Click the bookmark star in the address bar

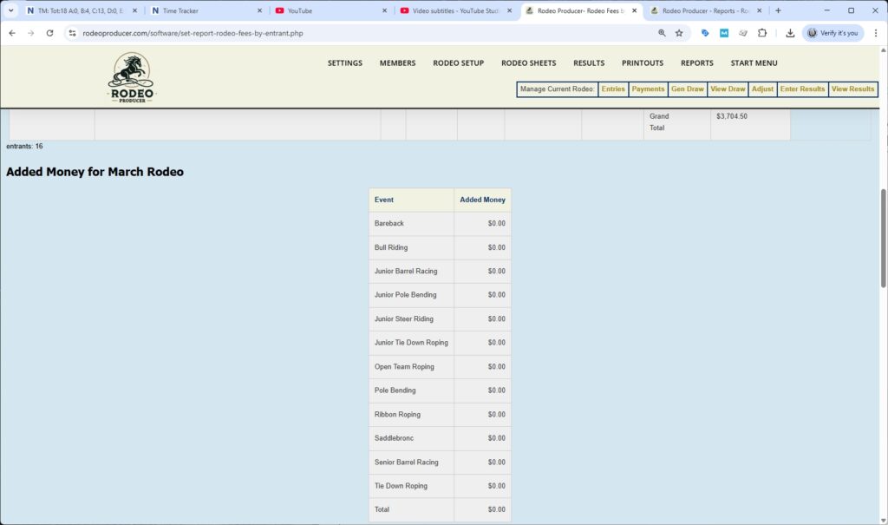679,32
